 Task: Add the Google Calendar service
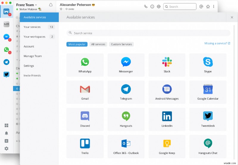pos(208,92)
